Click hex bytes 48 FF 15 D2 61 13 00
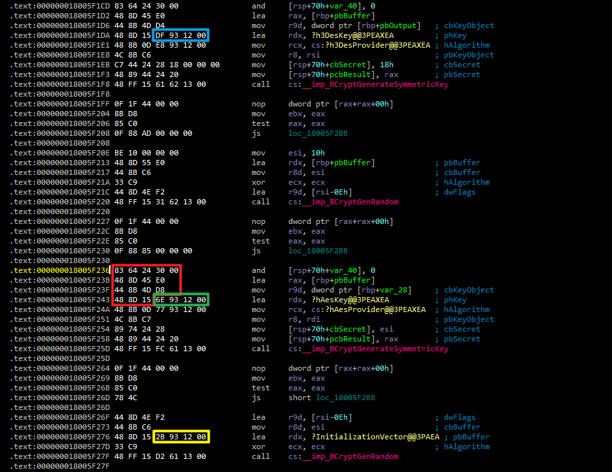612x472 pixels. [160, 456]
